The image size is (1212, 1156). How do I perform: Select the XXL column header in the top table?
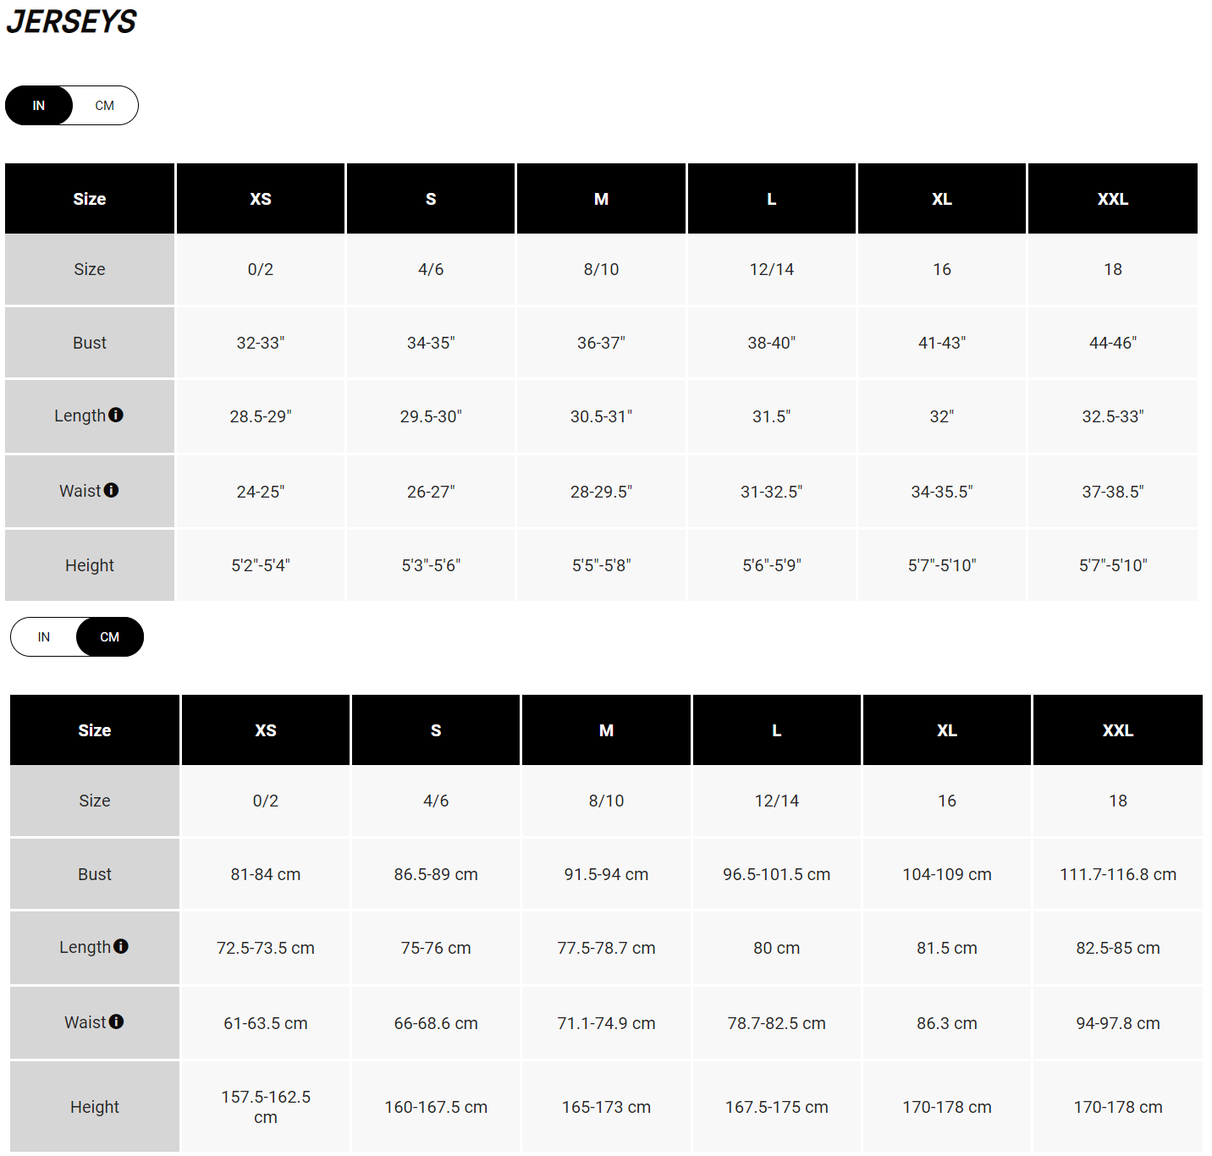coord(1113,198)
